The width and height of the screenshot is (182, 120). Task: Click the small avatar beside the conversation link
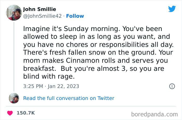[x=14, y=98]
